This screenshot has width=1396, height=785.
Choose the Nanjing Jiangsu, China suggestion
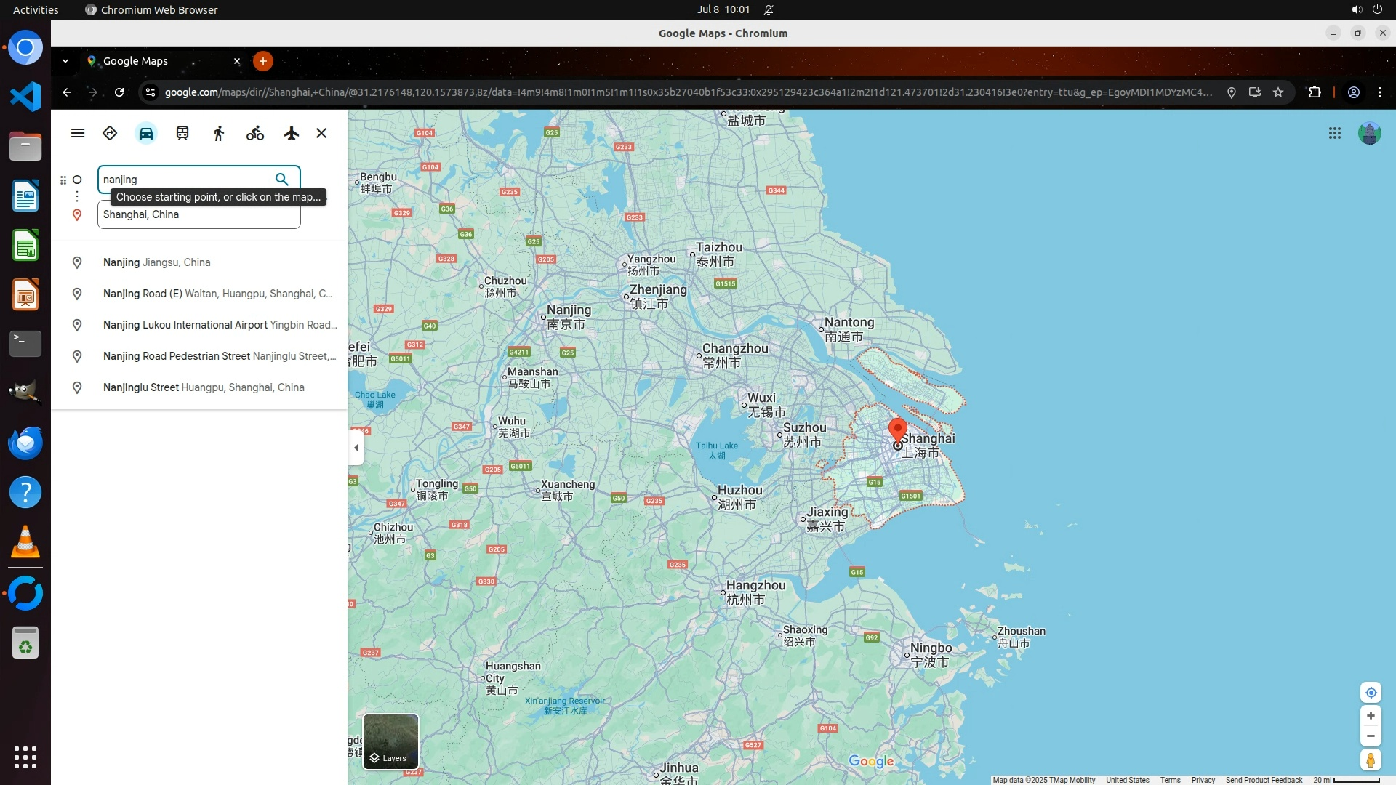click(156, 262)
